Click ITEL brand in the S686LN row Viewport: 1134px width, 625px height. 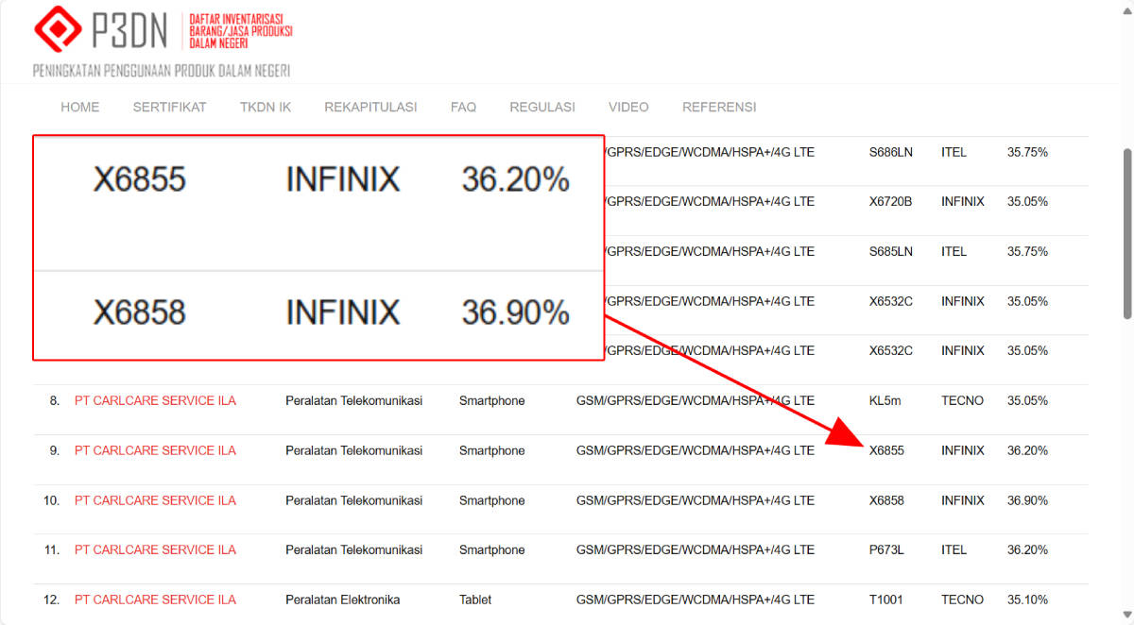pos(954,151)
